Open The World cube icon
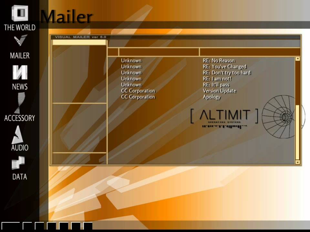The image size is (310, 232). click(20, 13)
